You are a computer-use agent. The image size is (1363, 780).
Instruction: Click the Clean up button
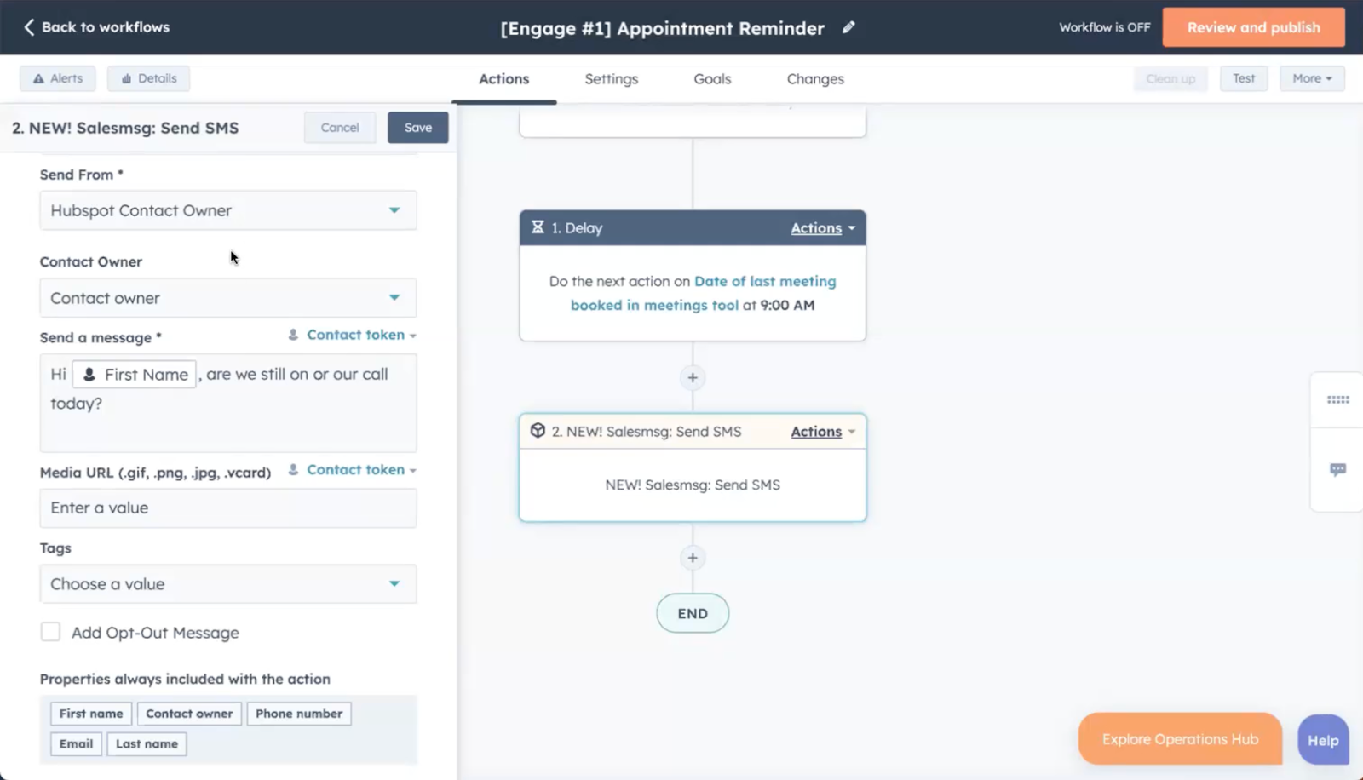[x=1170, y=78]
